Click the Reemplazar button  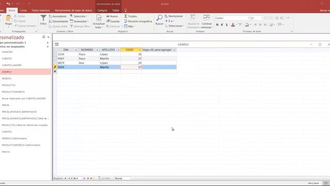click(174, 16)
